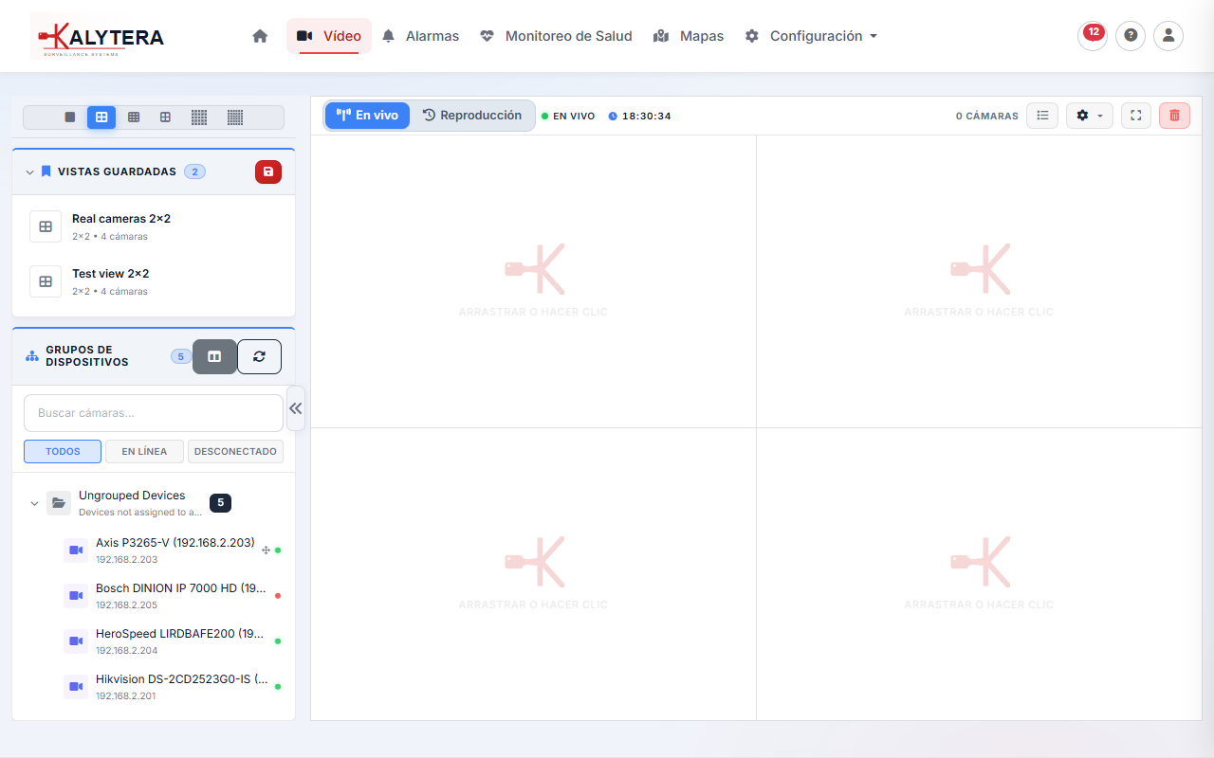1214x758 pixels.
Task: Collapse the Ungrouped Devices group
Action: pos(34,503)
